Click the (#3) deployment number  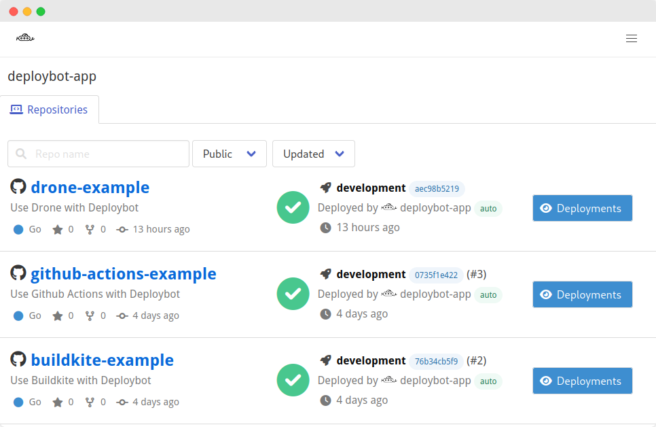click(x=477, y=275)
